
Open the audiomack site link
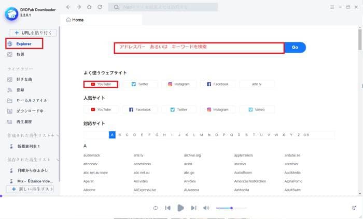point(92,155)
